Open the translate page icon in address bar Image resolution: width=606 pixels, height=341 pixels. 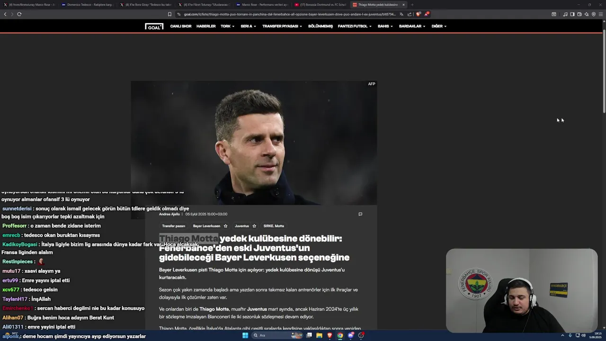pos(401,14)
